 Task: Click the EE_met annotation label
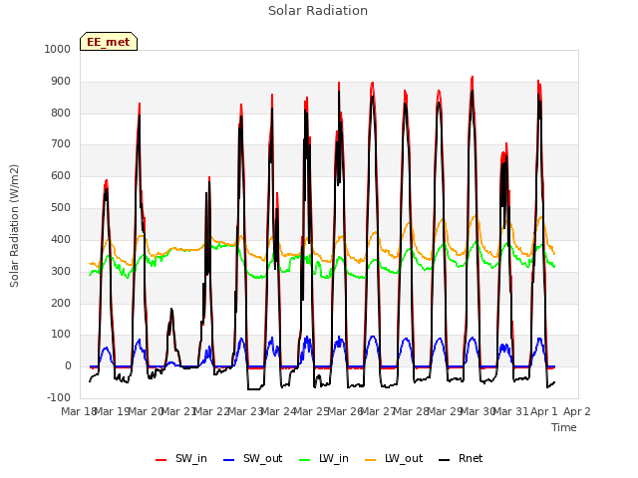coord(109,42)
